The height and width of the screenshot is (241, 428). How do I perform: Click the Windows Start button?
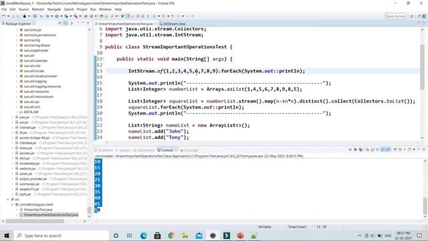point(7,236)
